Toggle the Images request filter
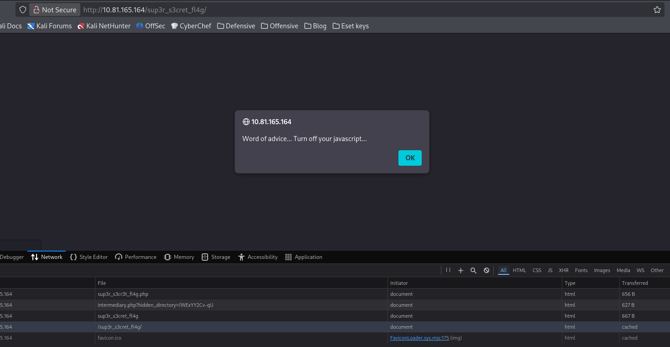 pyautogui.click(x=602, y=270)
